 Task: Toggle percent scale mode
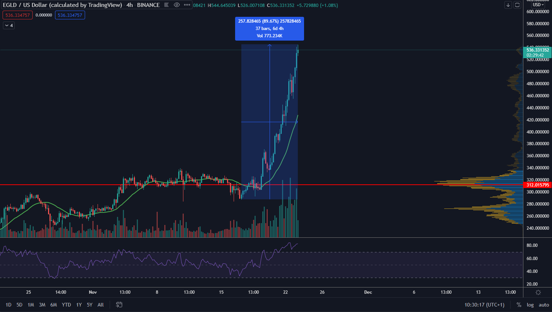coord(519,305)
